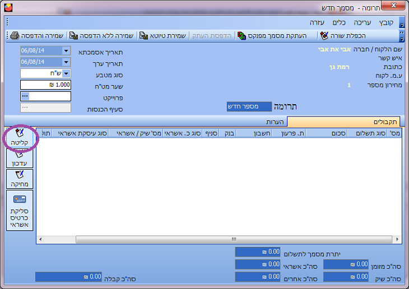This screenshot has width=409, height=289.
Task: Open the קובץ menu
Action: tap(386, 23)
